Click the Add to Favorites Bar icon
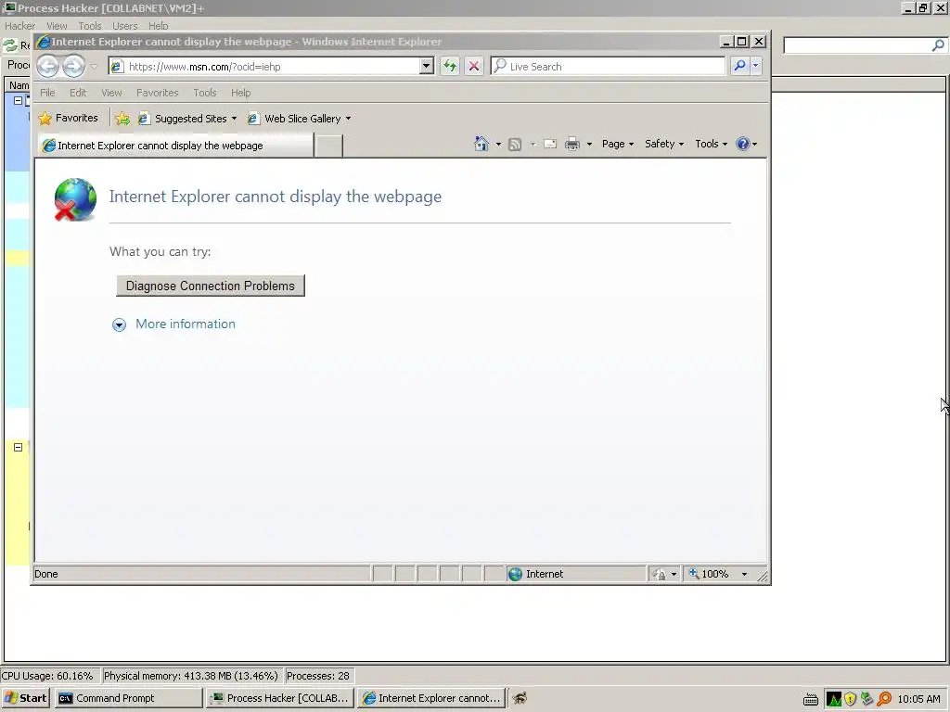The width and height of the screenshot is (950, 712). click(x=122, y=119)
